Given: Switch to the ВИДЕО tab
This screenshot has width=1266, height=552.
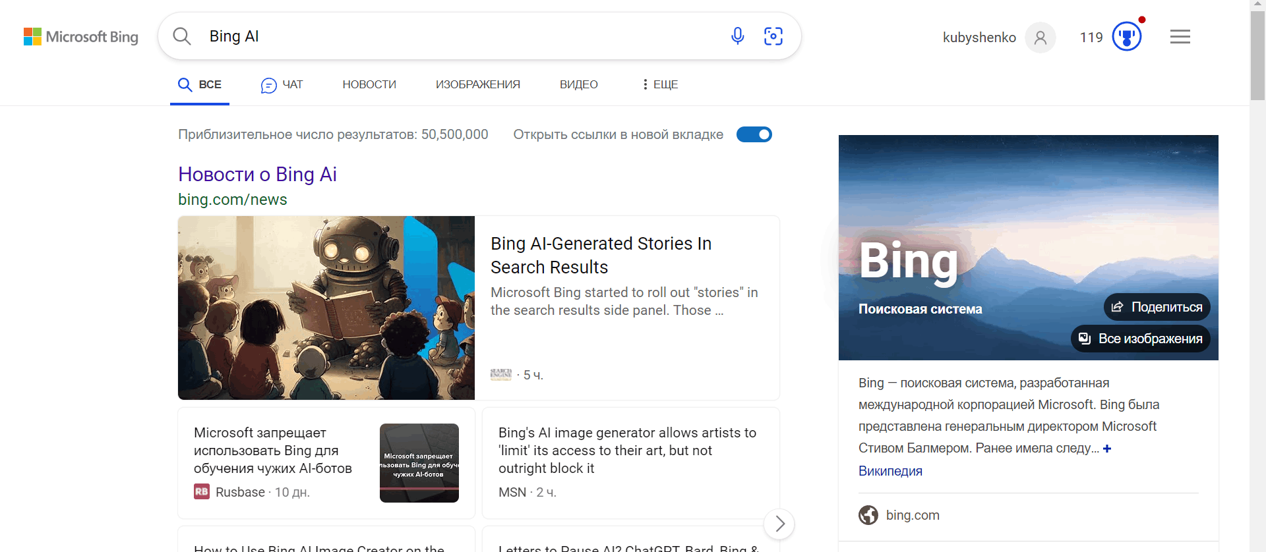Looking at the screenshot, I should (579, 84).
